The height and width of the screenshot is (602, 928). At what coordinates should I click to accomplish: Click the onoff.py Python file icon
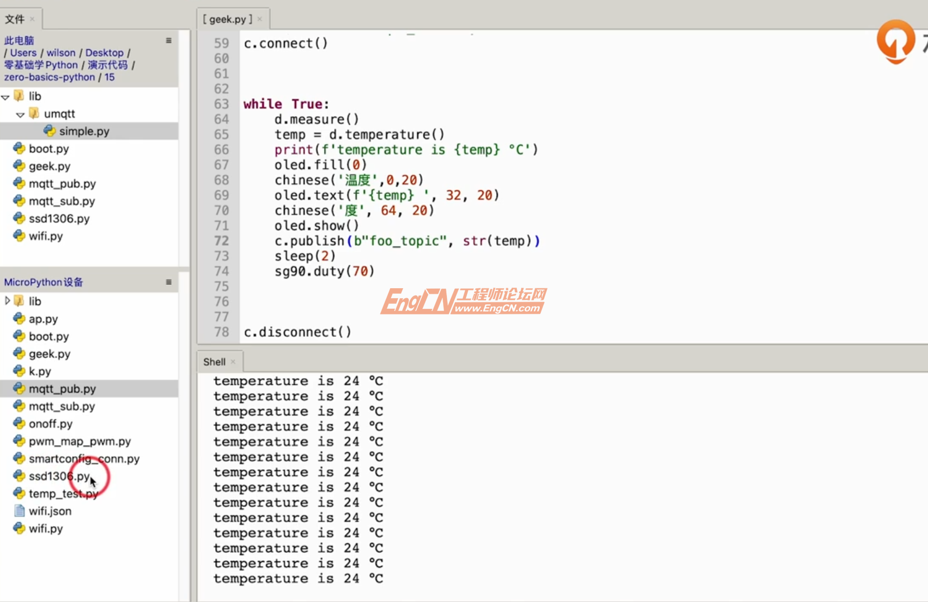point(20,424)
